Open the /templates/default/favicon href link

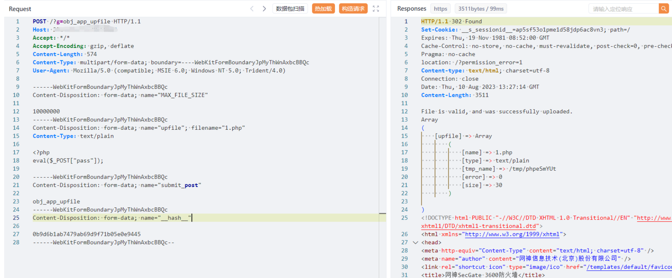[x=629, y=267]
